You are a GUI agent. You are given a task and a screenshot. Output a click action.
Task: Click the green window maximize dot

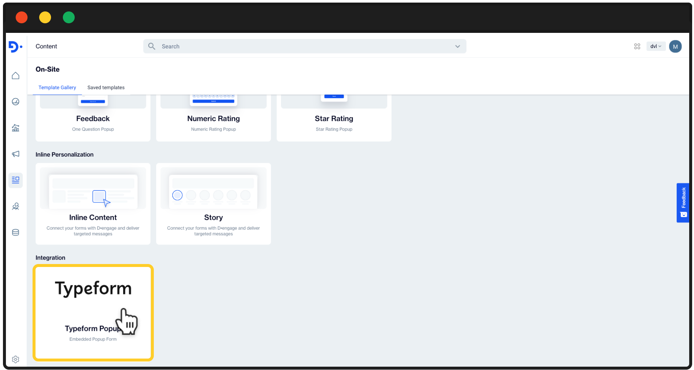69,17
